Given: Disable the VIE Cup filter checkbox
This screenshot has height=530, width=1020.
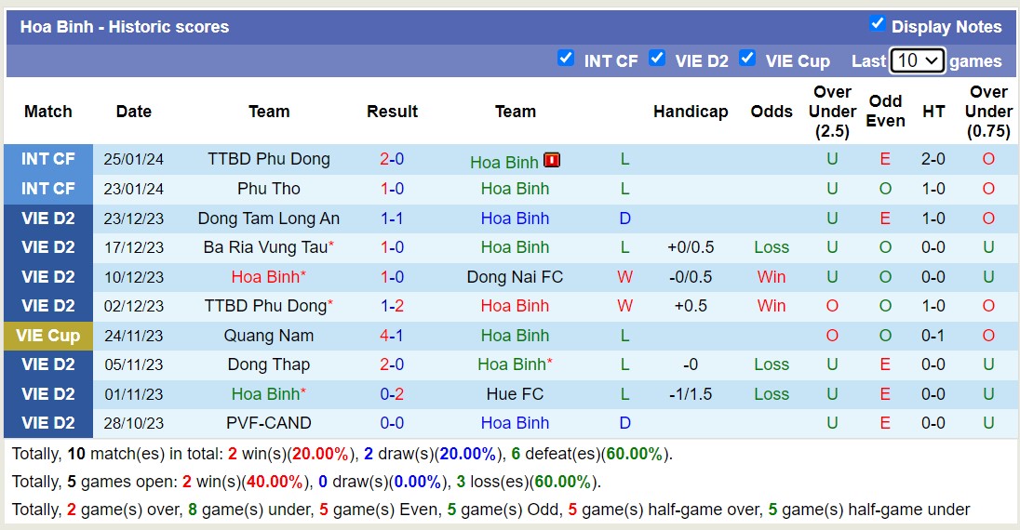Looking at the screenshot, I should (747, 59).
